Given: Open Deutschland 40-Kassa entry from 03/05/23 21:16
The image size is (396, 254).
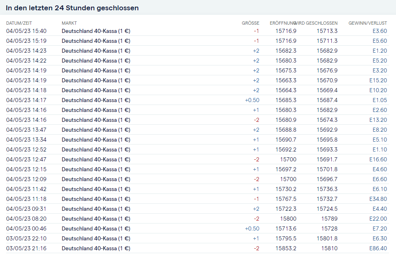Looking at the screenshot, I should point(96,248).
